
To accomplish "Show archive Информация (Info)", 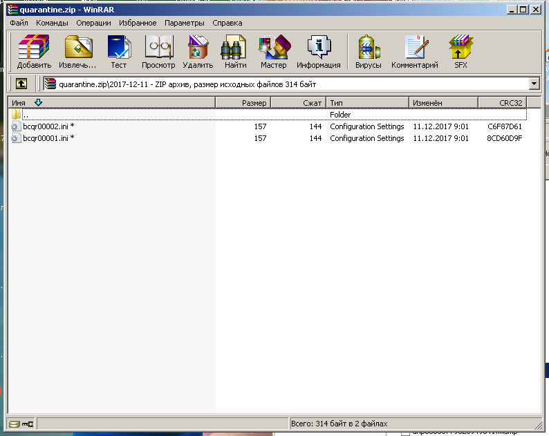I will pos(318,52).
